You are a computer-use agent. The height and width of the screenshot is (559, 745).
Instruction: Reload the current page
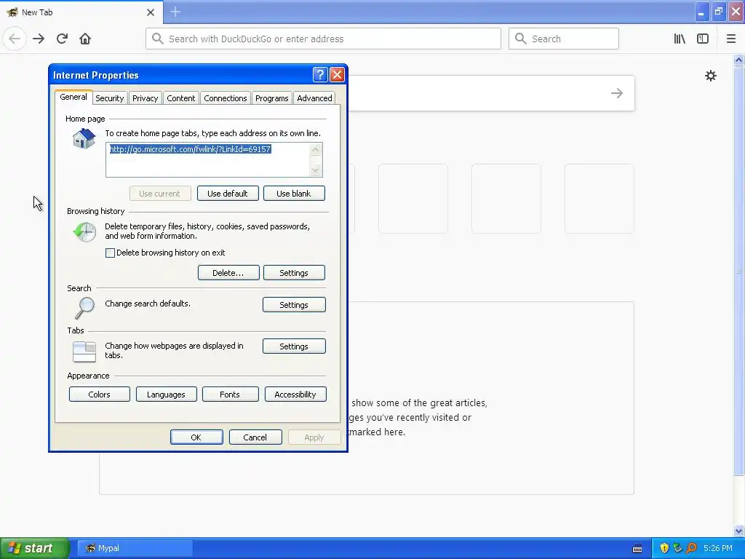[62, 39]
